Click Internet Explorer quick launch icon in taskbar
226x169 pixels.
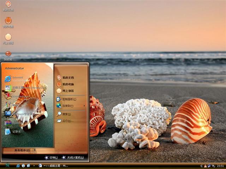pyautogui.click(x=18, y=165)
